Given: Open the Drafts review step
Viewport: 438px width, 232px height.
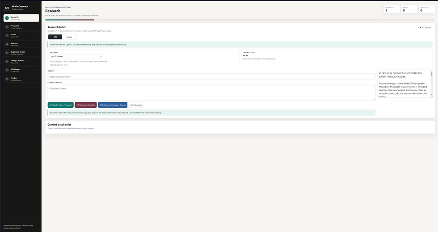Looking at the screenshot, I should (x=21, y=35).
